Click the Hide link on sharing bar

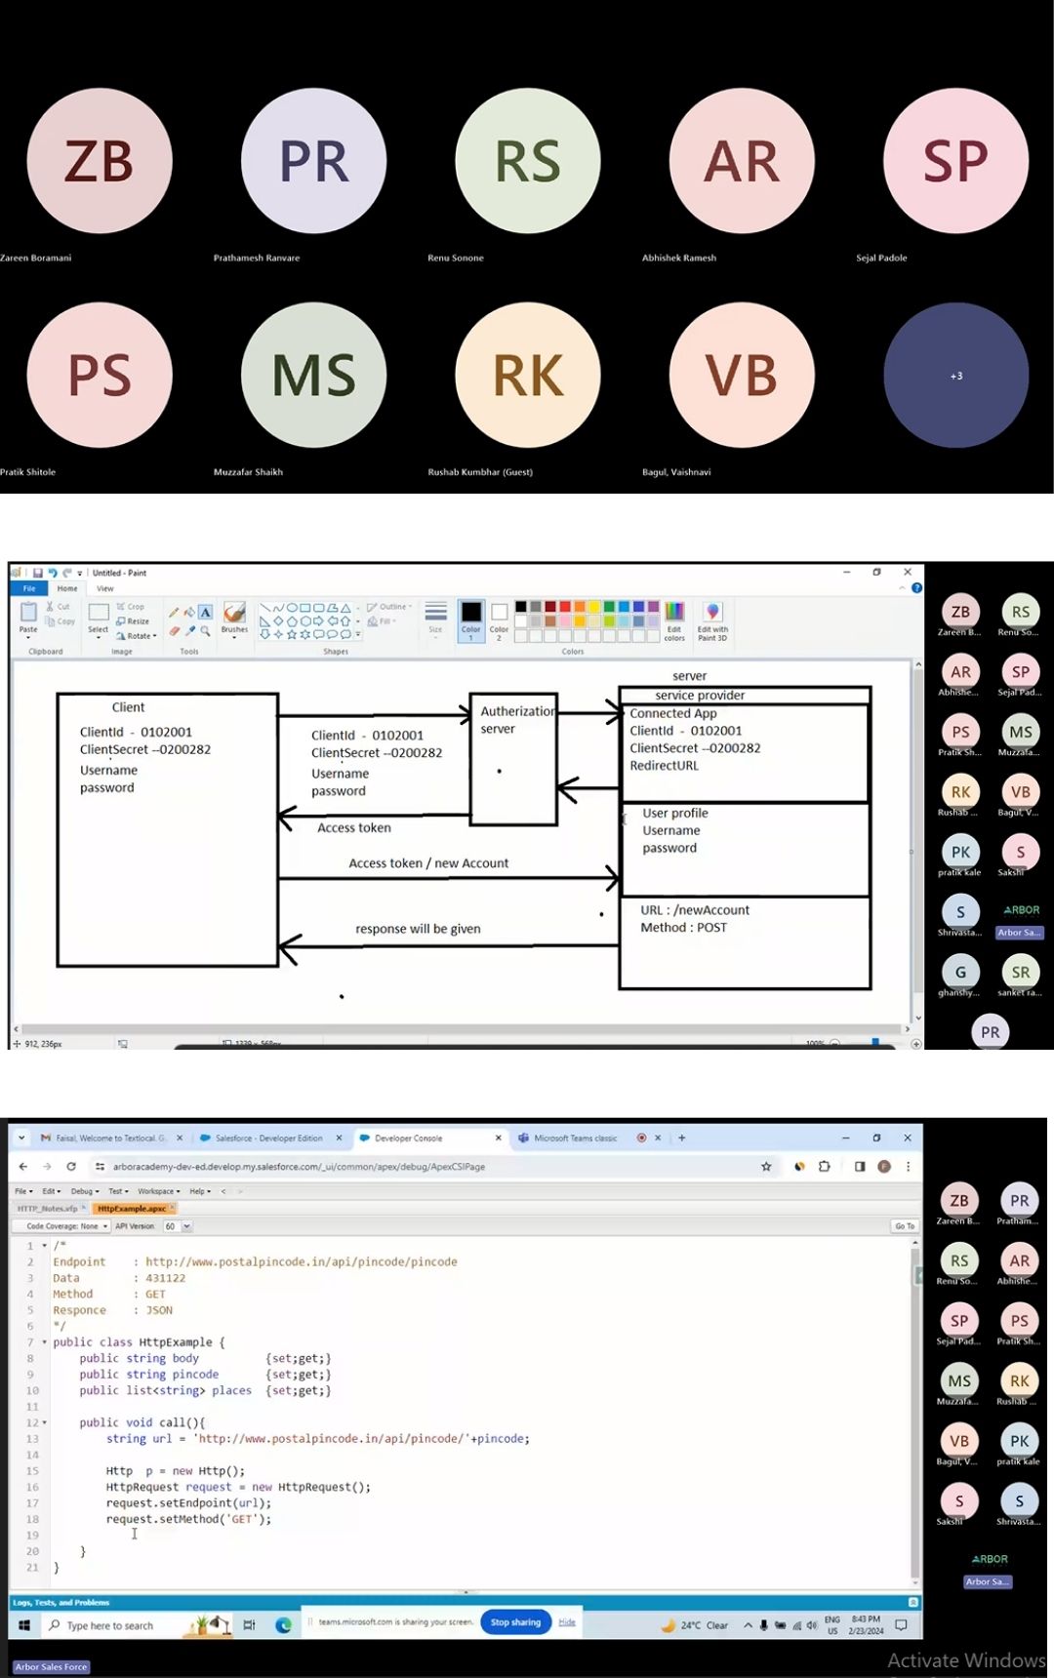[567, 1622]
